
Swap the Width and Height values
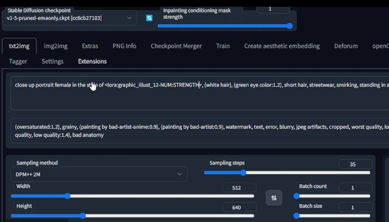click(x=274, y=198)
